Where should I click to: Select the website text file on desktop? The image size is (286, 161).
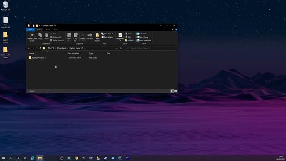[5, 22]
